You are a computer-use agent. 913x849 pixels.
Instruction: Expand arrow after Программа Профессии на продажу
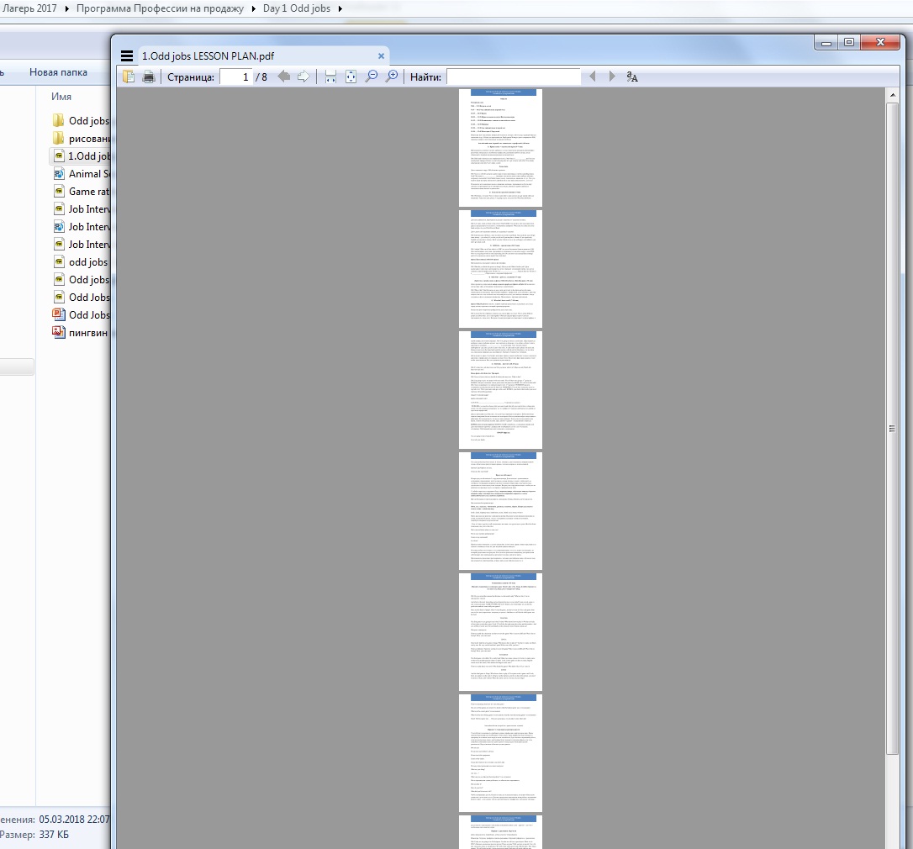click(254, 8)
